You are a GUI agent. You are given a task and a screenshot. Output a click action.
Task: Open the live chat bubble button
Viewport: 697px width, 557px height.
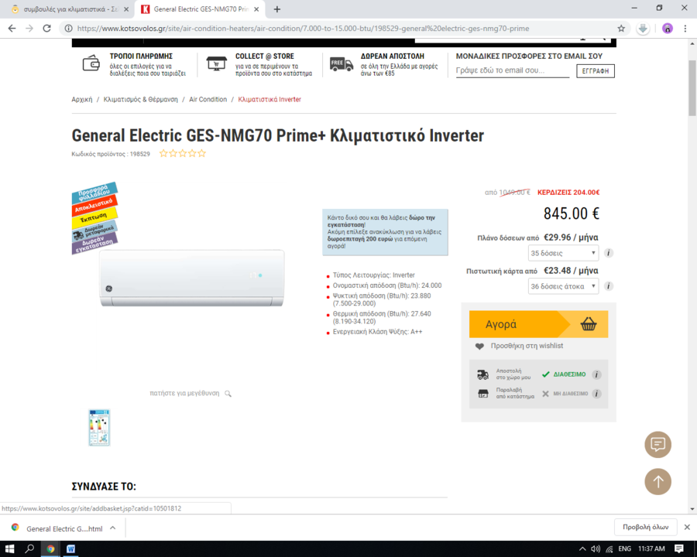658,444
